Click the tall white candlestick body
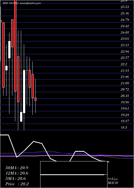Screen dimensions: 134x188 (24, 92)
